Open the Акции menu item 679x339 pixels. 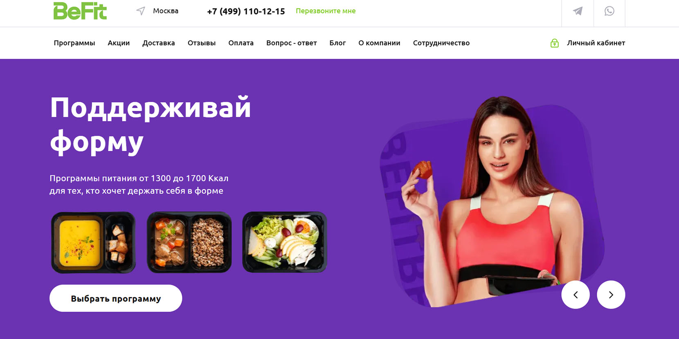[119, 43]
